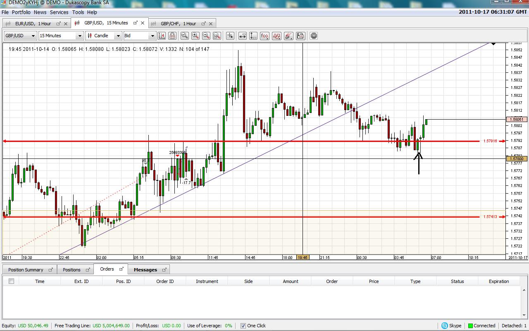
Task: Open the File menu
Action: click(x=5, y=12)
